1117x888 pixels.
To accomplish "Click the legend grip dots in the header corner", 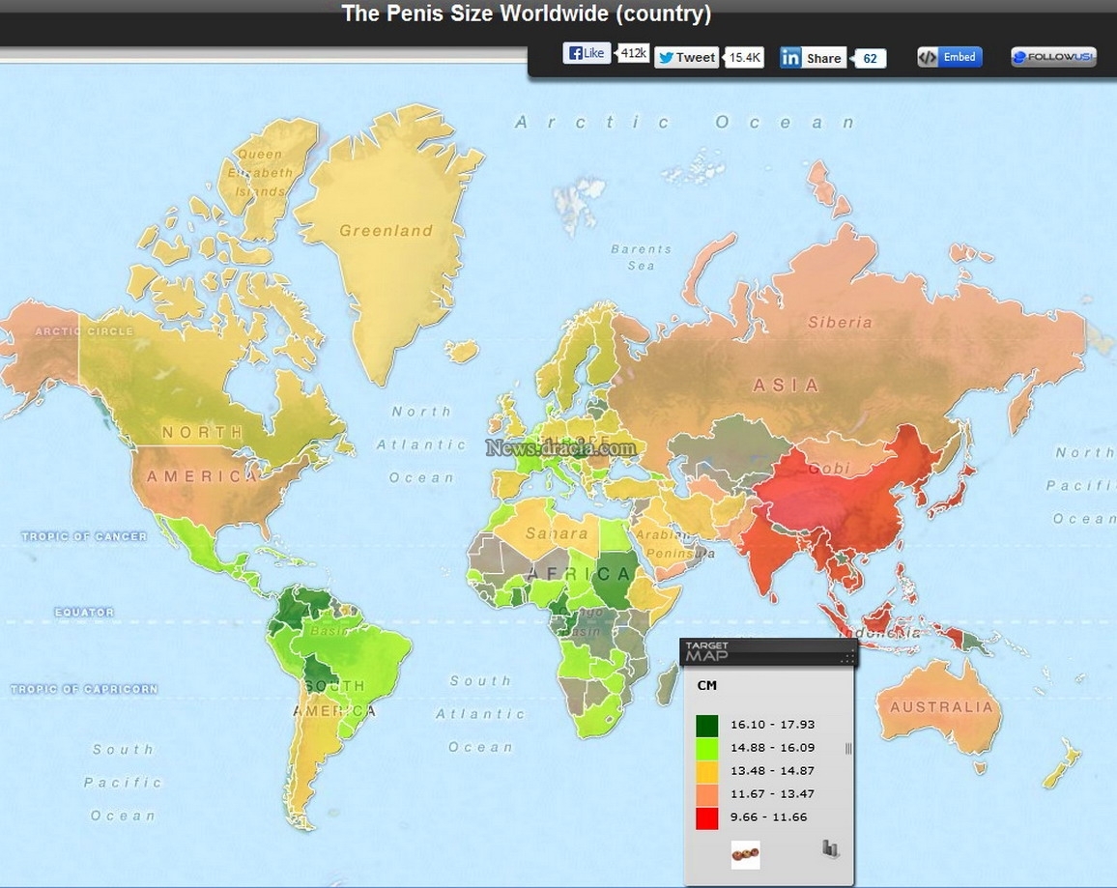I will pyautogui.click(x=846, y=658).
